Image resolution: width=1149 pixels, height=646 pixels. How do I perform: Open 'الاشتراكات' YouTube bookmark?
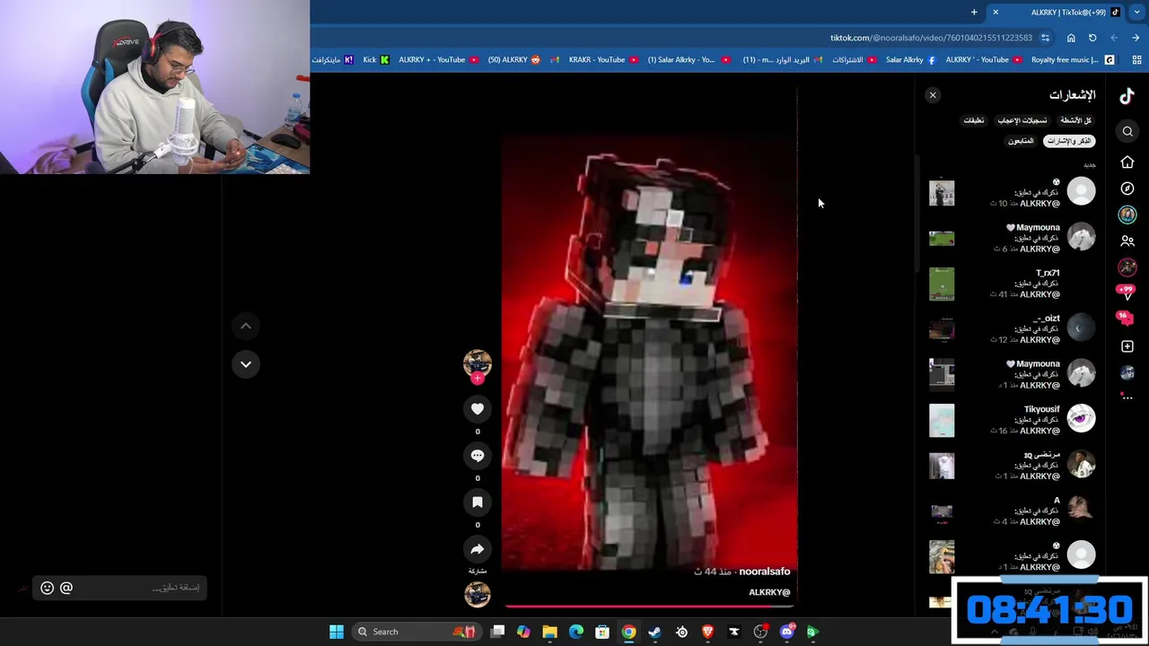855,60
